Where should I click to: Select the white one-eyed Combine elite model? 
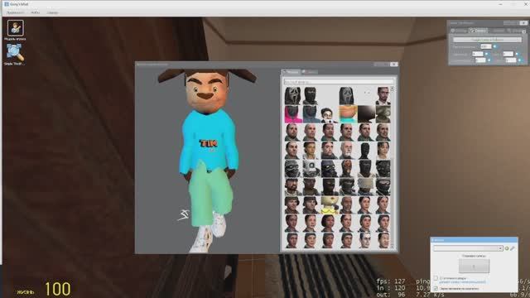coord(311,169)
